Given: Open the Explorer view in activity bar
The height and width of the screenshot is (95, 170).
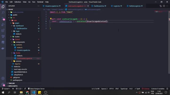Looking at the screenshot, I should tap(3, 7).
